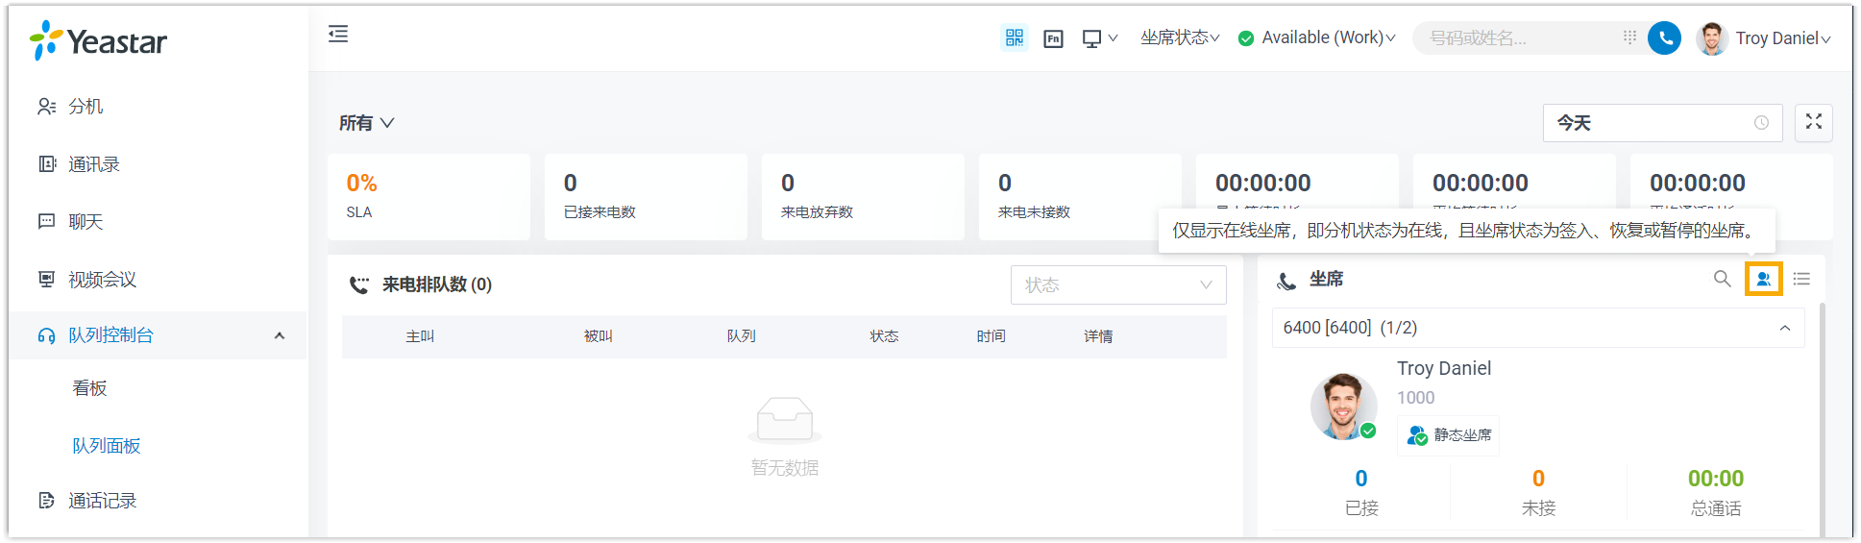Expand the 所有 queue selector
This screenshot has width=1861, height=543.
pyautogui.click(x=366, y=123)
